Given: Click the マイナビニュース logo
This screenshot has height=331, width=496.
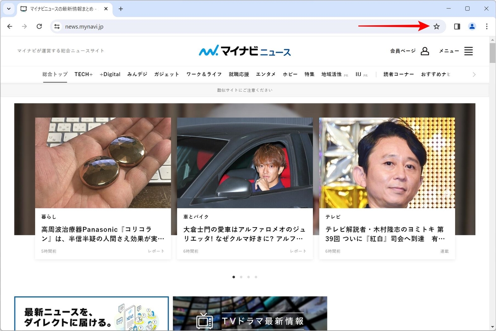Looking at the screenshot, I should click(245, 51).
